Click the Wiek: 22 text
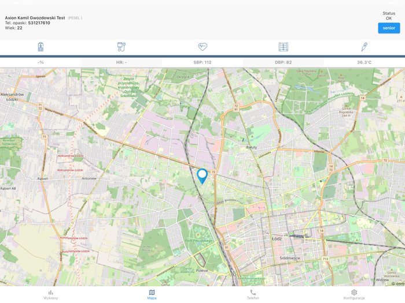Image resolution: width=405 pixels, height=303 pixels. click(14, 28)
